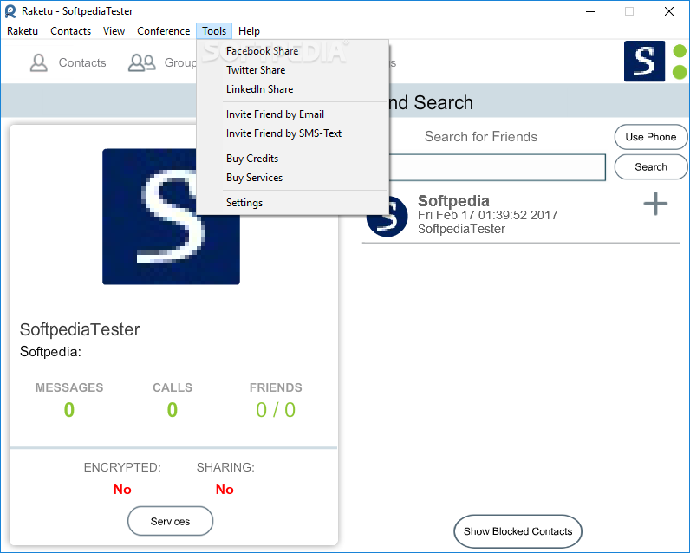Viewport: 690px width, 553px height.
Task: Click the MESSAGES count value
Action: tap(69, 410)
